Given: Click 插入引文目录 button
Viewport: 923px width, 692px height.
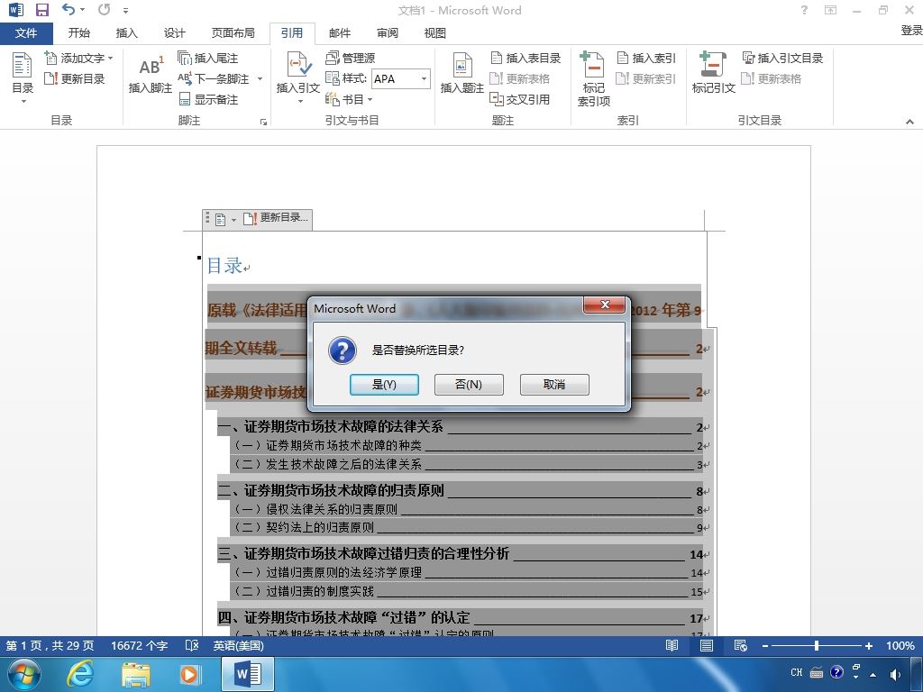Looking at the screenshot, I should click(782, 58).
